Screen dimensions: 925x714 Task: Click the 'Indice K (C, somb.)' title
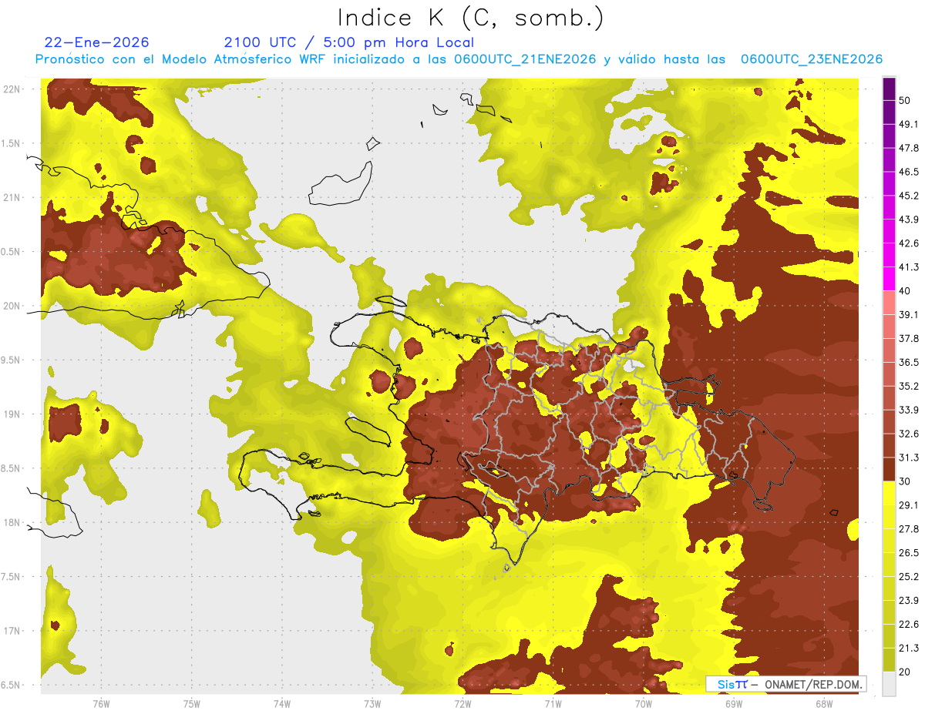point(470,18)
